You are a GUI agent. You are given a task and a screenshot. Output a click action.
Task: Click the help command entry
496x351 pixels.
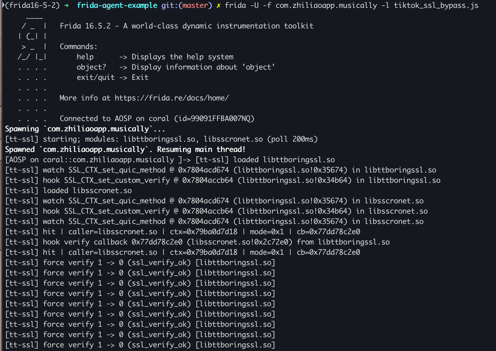85,57
